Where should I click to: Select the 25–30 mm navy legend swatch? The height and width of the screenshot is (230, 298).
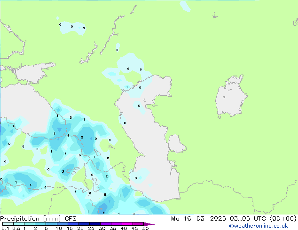94,224
